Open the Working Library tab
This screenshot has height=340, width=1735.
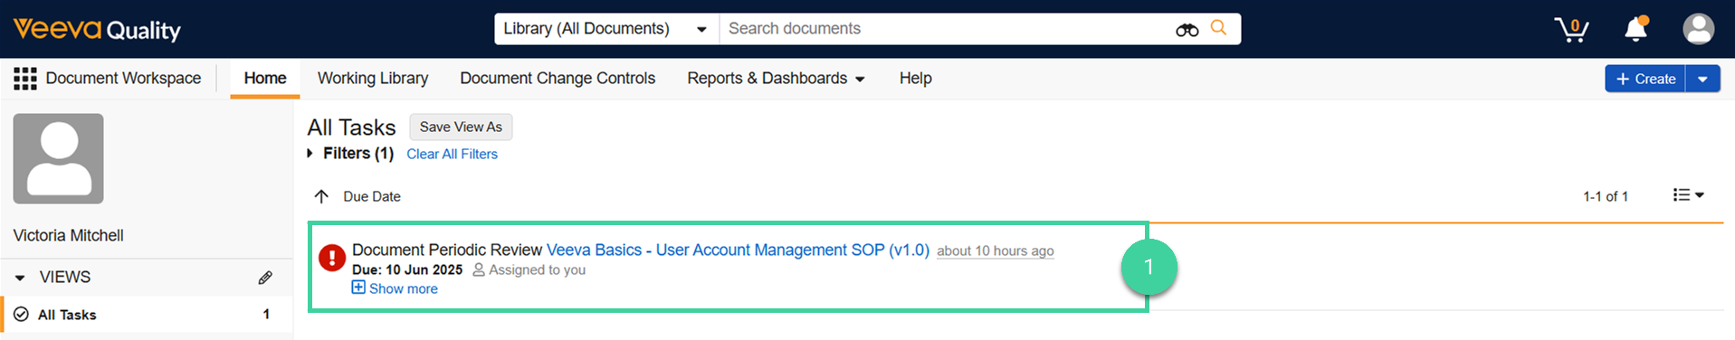point(373,79)
